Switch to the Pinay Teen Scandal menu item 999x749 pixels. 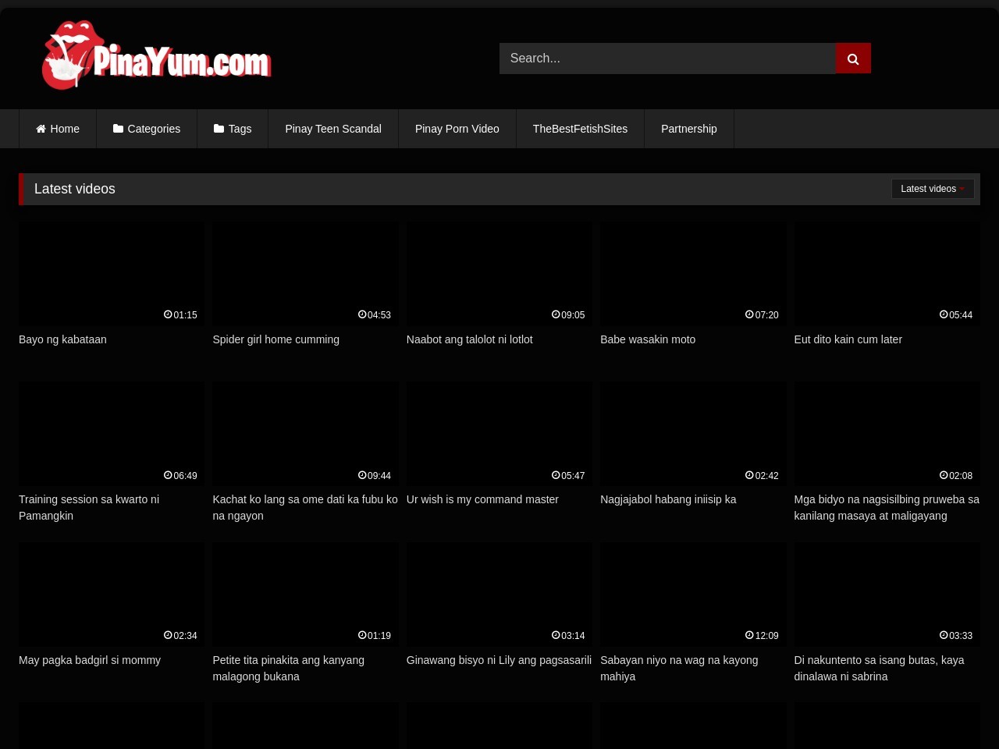(x=333, y=129)
